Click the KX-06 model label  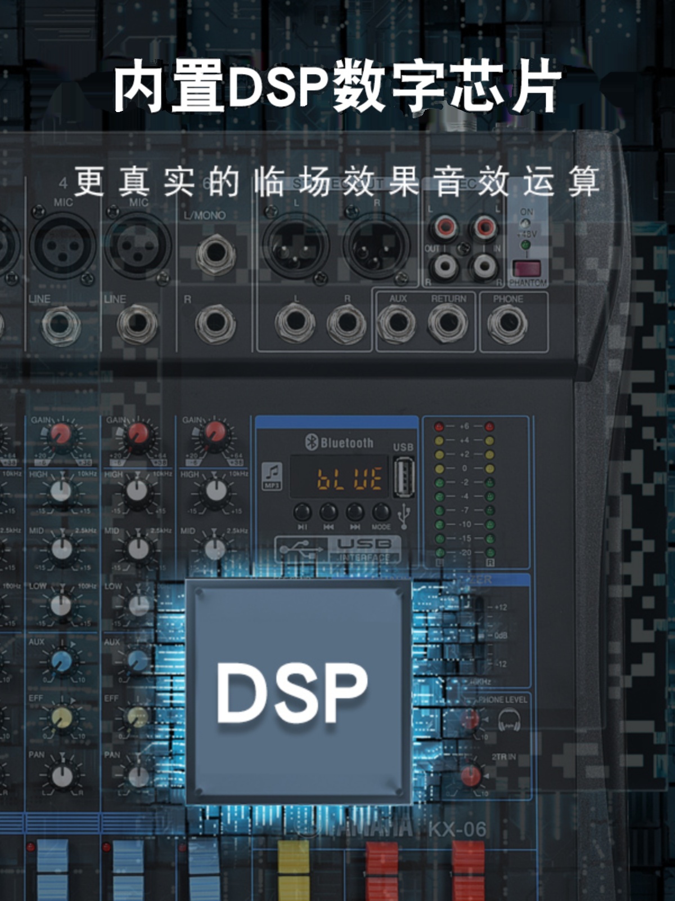click(457, 829)
